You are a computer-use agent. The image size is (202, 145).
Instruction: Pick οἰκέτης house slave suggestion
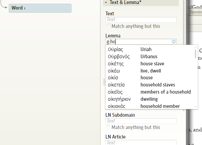pyautogui.click(x=150, y=64)
